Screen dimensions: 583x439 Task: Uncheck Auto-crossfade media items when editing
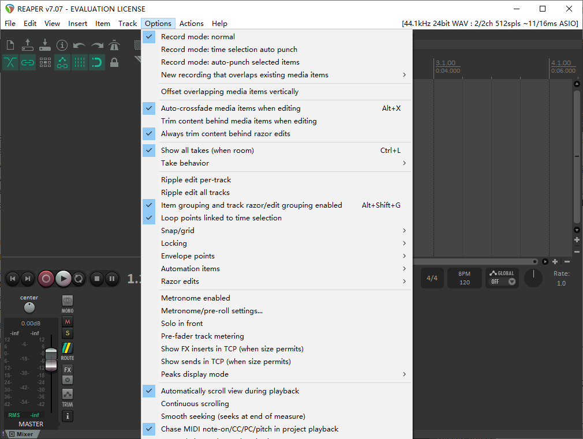click(x=231, y=108)
